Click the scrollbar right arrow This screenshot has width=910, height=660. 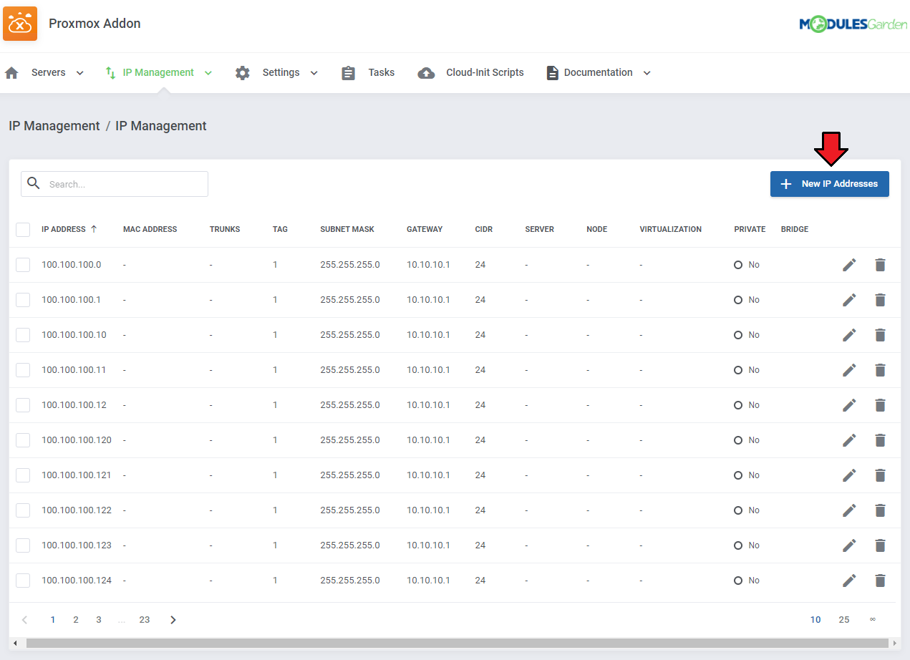pos(895,644)
